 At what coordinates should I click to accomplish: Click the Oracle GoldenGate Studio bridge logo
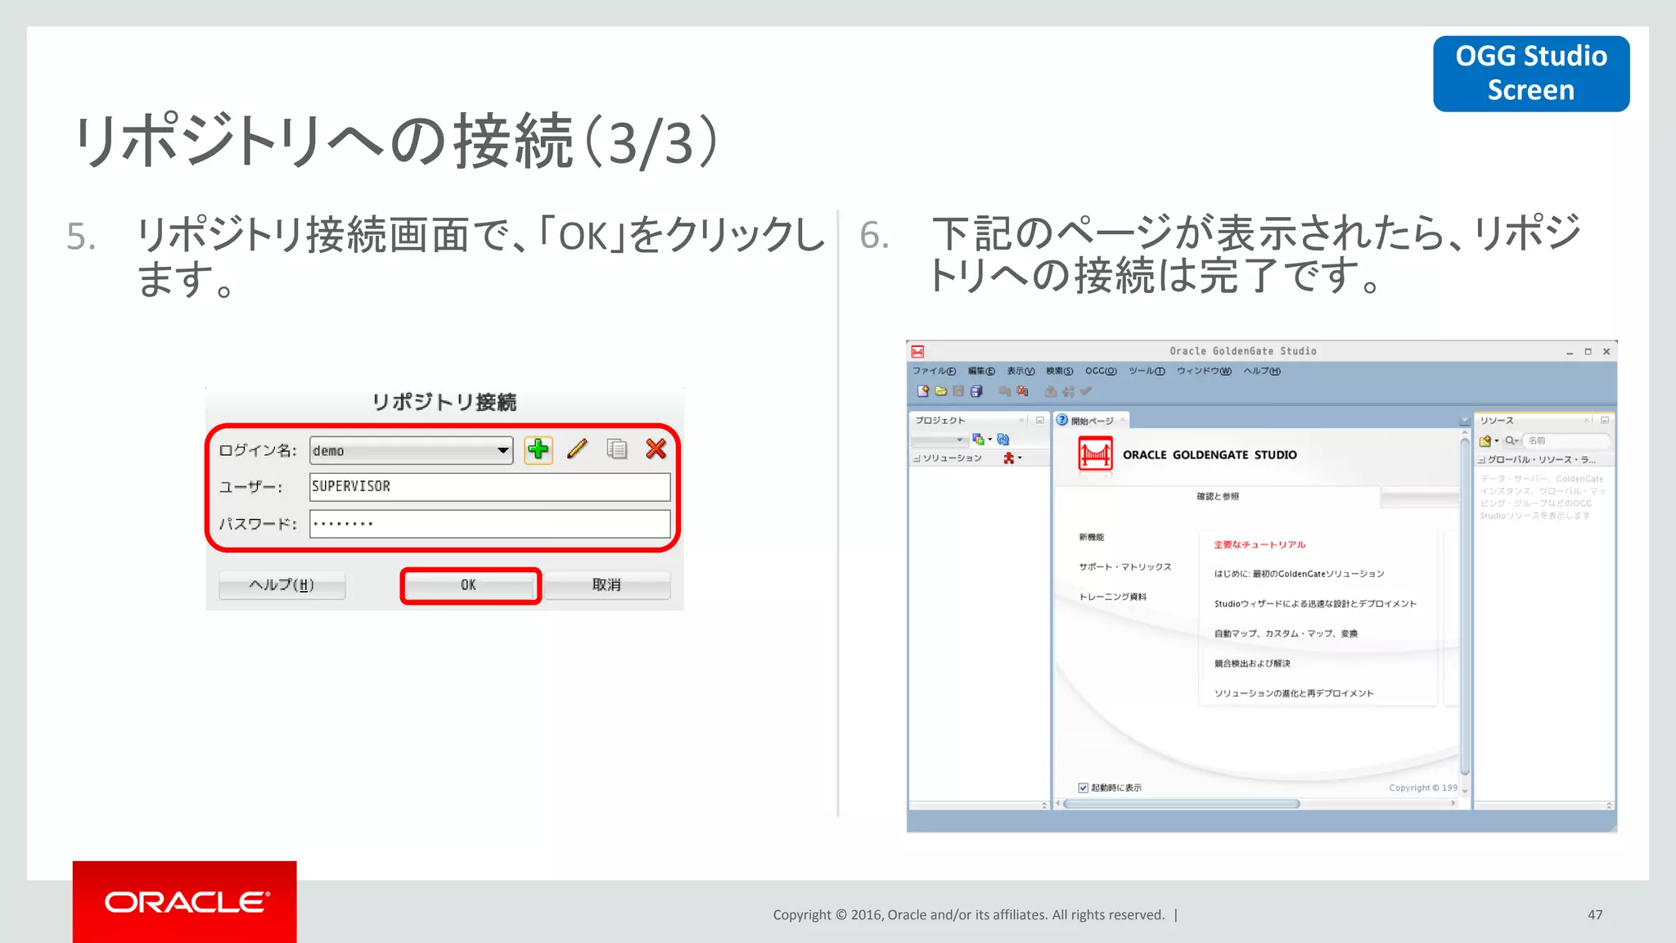pos(1095,453)
